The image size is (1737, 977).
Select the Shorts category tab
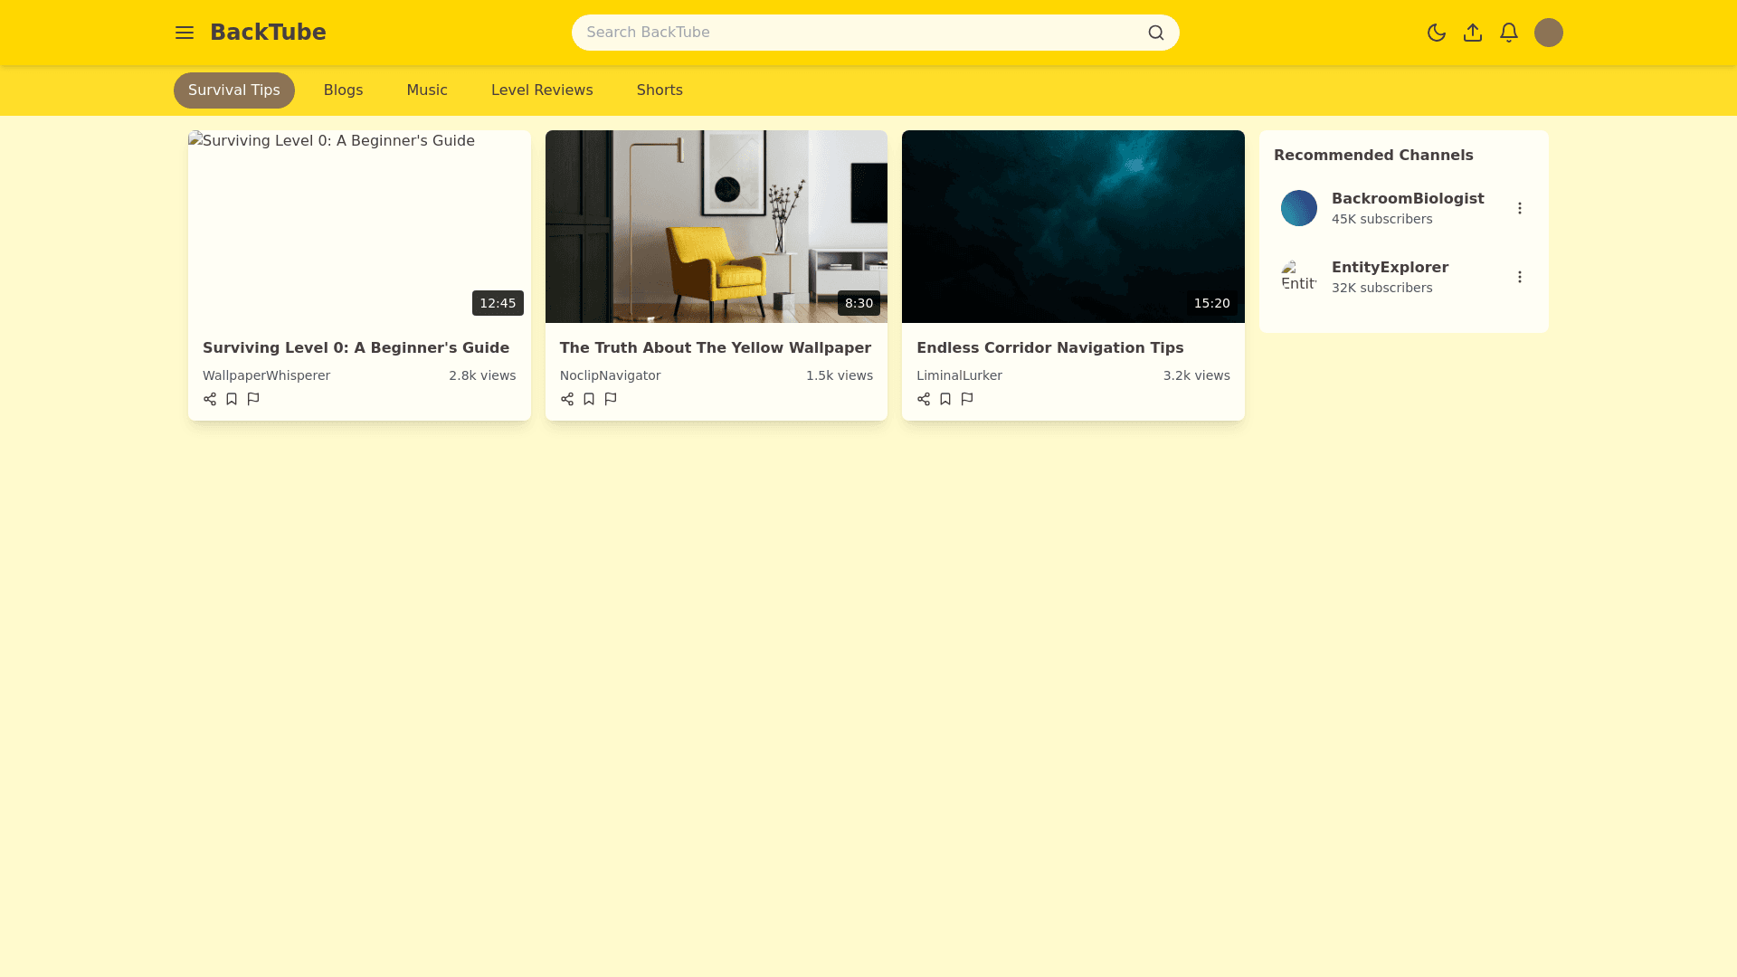pyautogui.click(x=660, y=90)
